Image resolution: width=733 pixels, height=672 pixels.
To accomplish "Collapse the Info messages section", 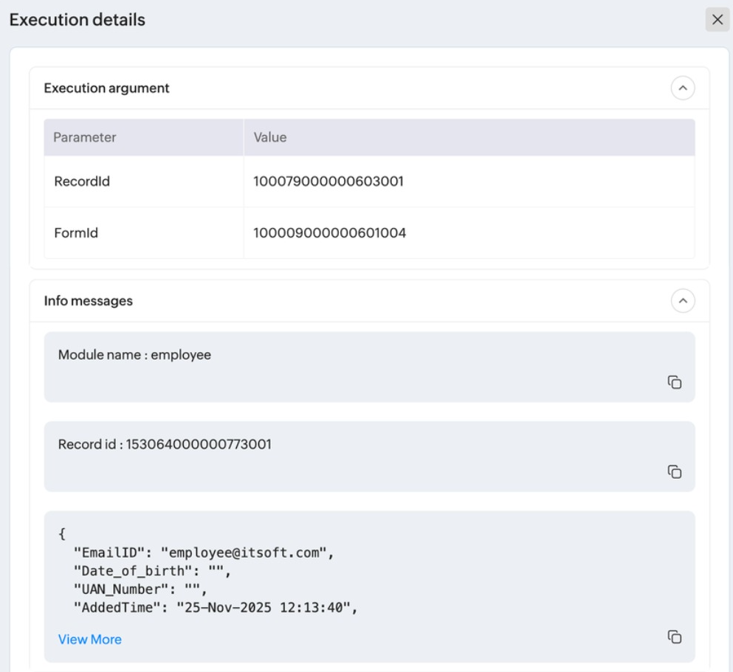I will (683, 301).
